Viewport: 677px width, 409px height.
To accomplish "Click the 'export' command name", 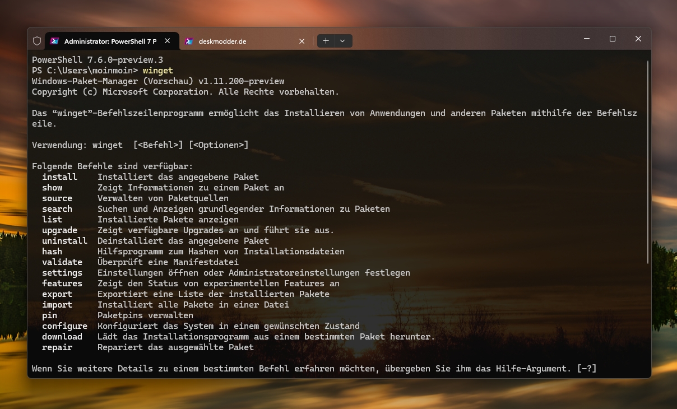I will coord(57,294).
